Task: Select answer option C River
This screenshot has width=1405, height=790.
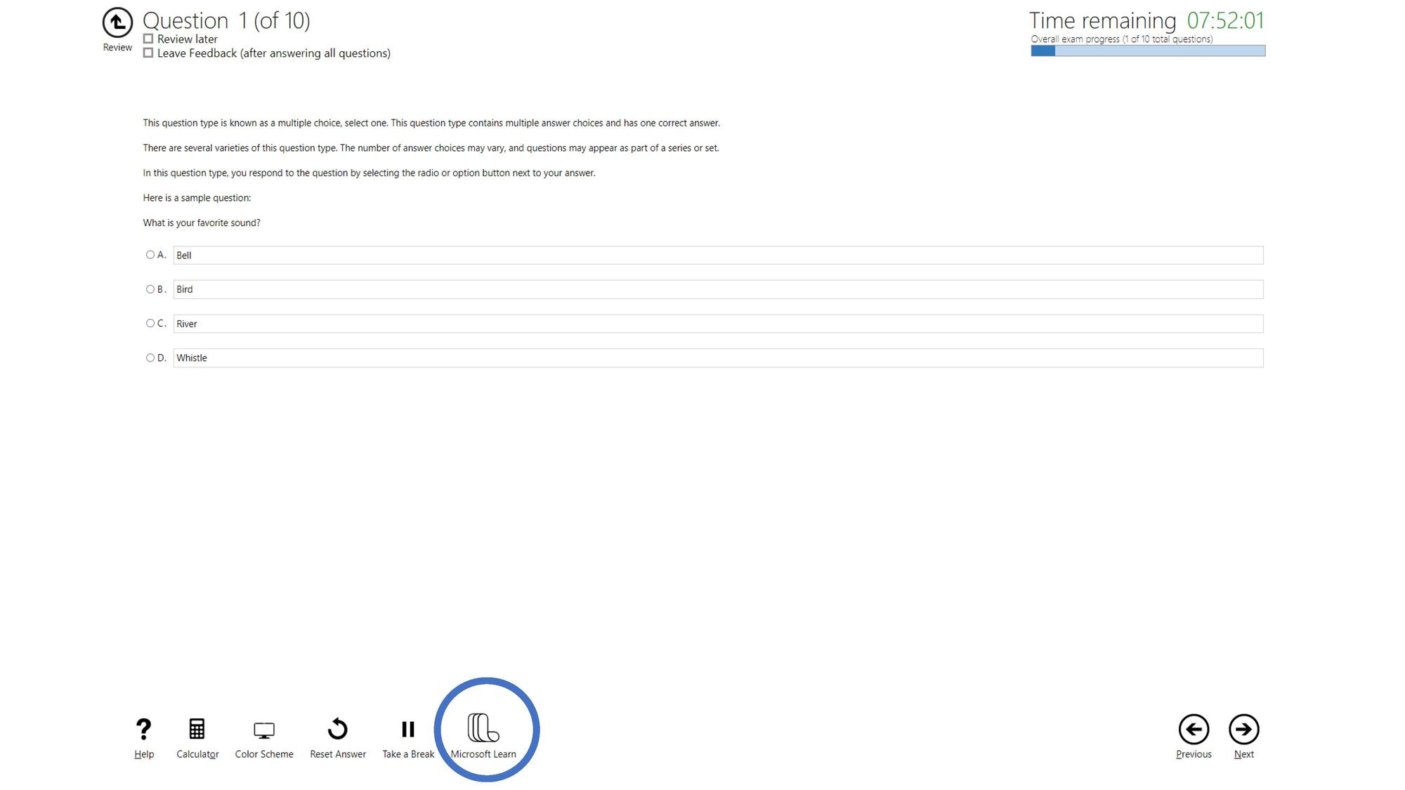Action: pyautogui.click(x=149, y=323)
